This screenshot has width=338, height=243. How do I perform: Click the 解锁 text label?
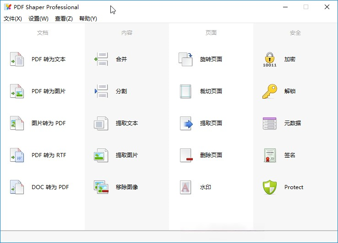[290, 91]
